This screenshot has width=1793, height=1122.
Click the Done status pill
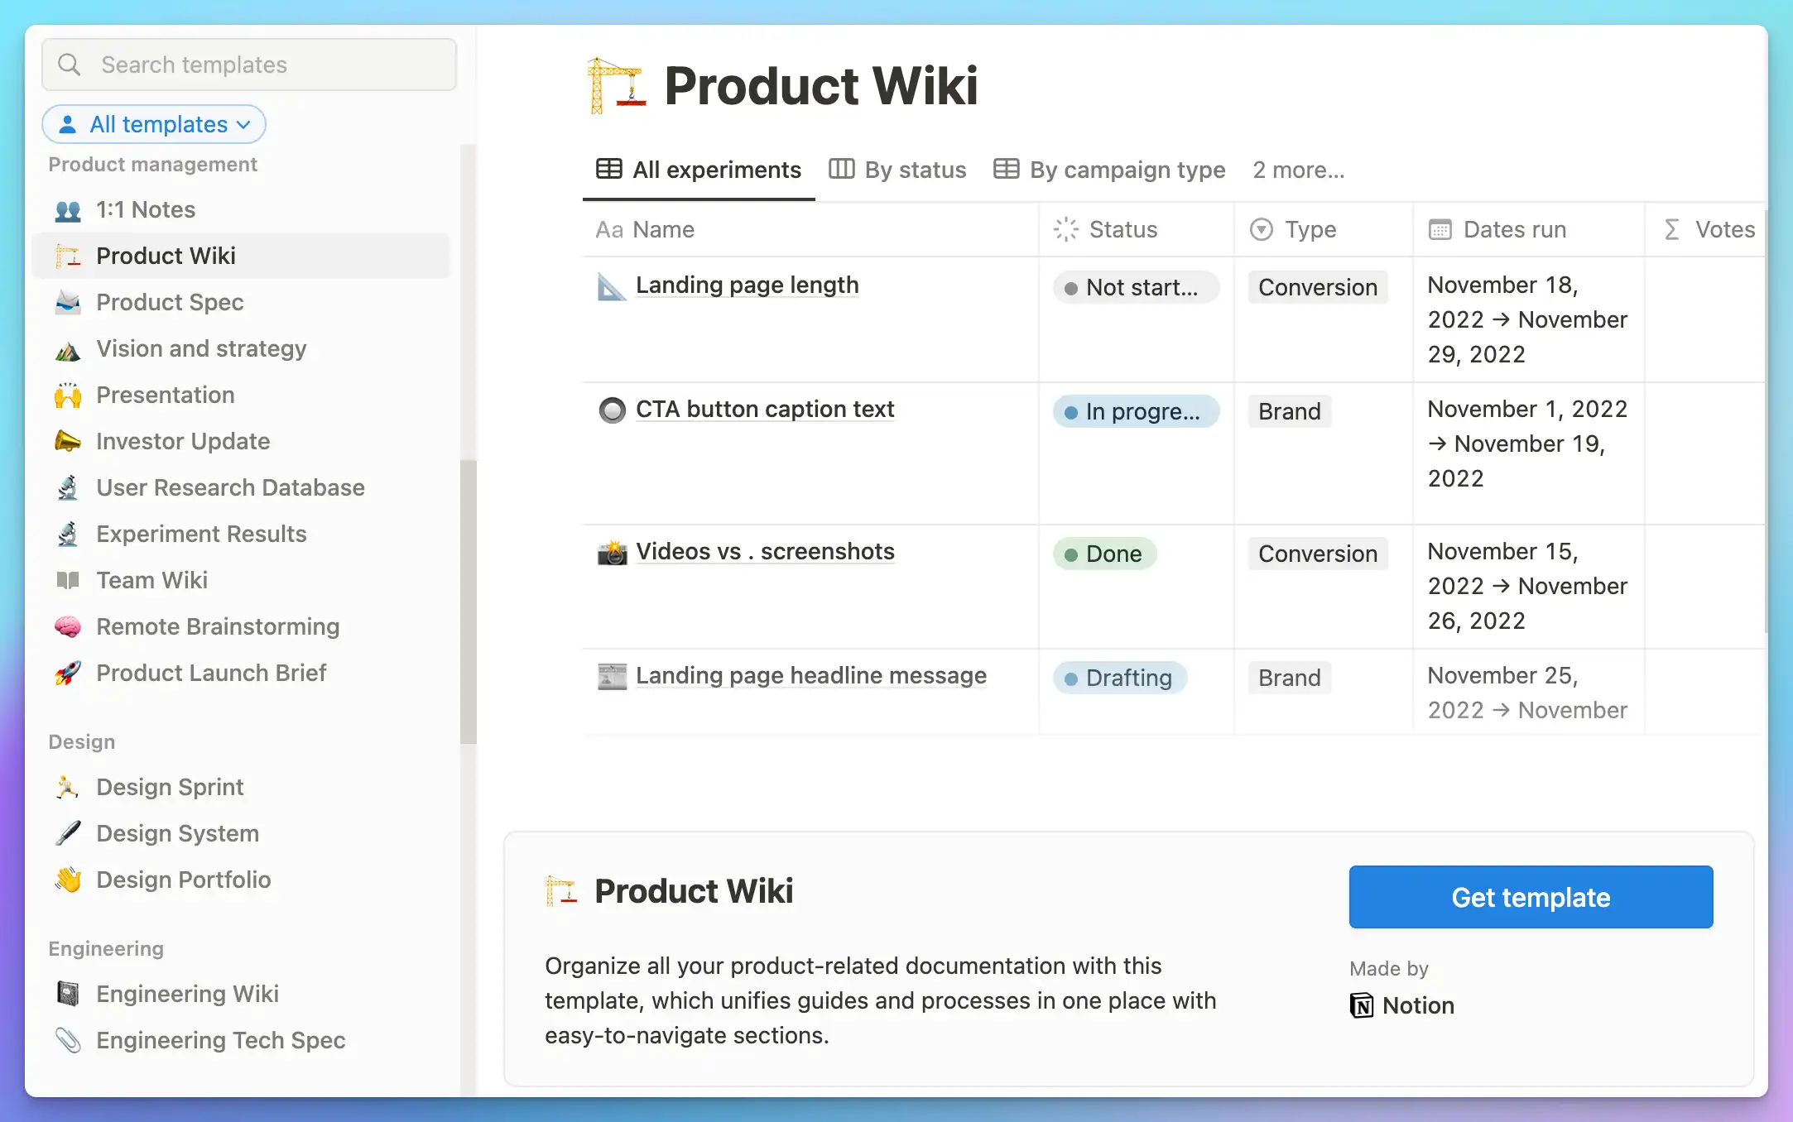[x=1104, y=554]
